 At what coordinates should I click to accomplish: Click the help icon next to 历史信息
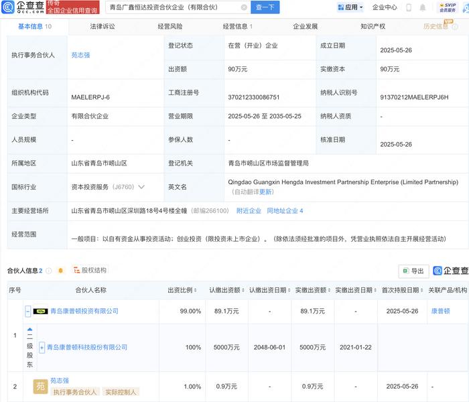[455, 27]
